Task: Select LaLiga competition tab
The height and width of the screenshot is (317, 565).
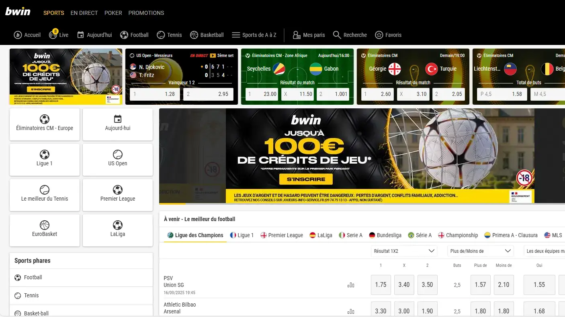Action: point(321,235)
